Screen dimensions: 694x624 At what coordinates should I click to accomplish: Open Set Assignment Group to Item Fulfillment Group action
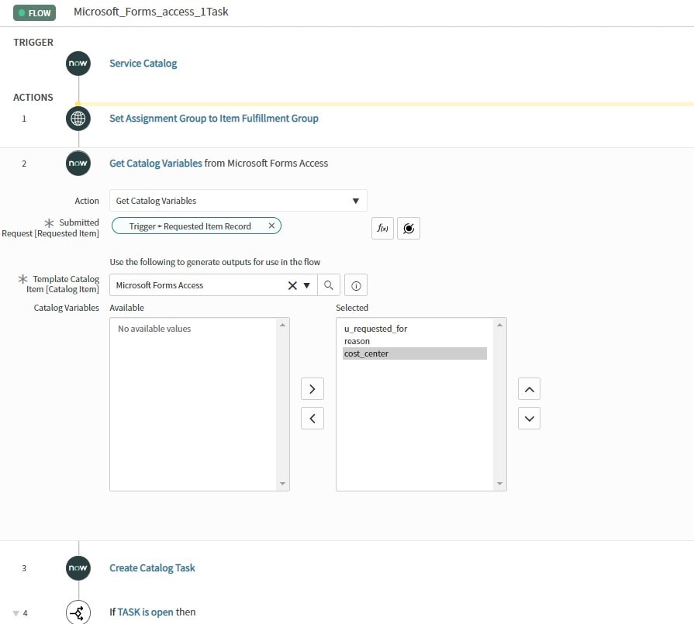(x=214, y=118)
